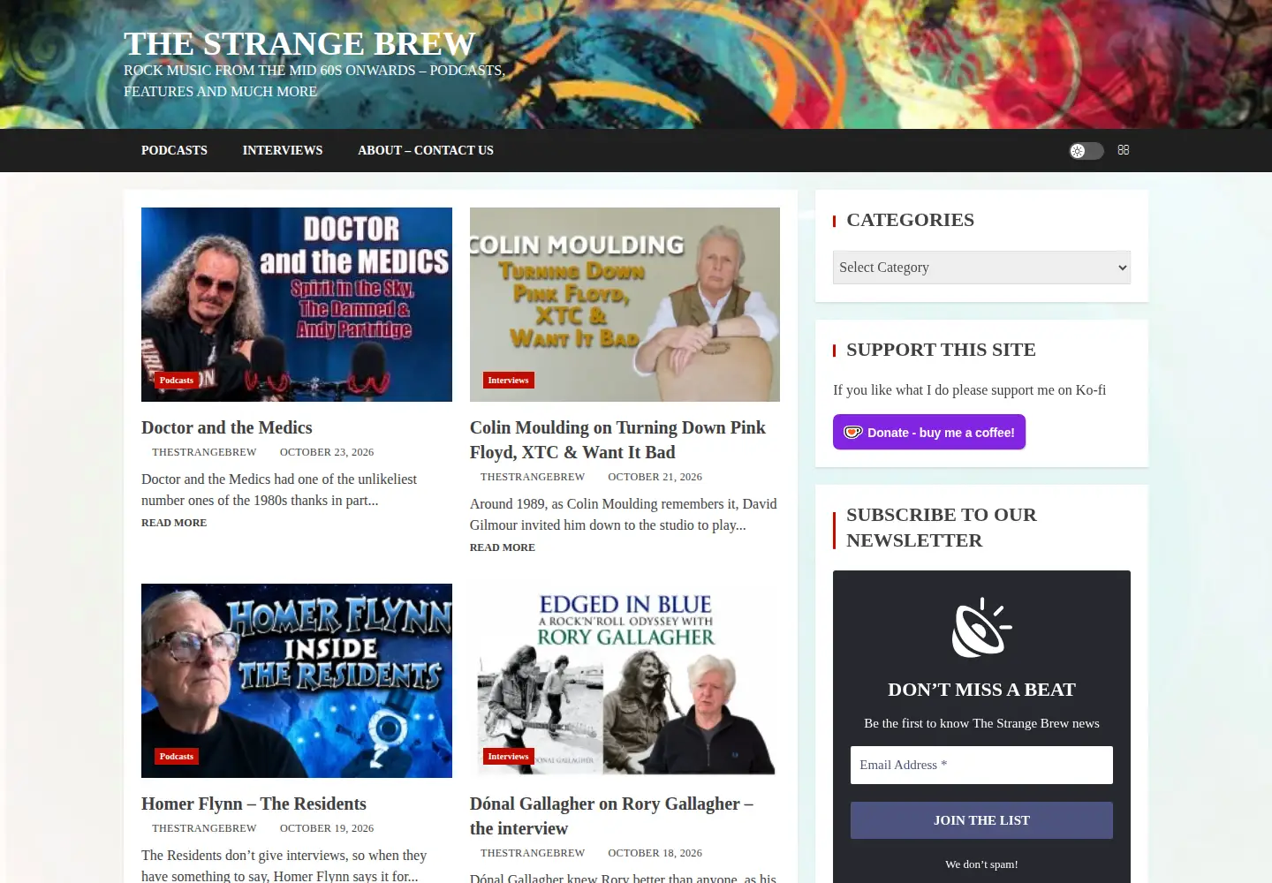This screenshot has width=1272, height=883.
Task: Click author Thestrangebrew on Doctor and Medics post
Action: coord(204,452)
